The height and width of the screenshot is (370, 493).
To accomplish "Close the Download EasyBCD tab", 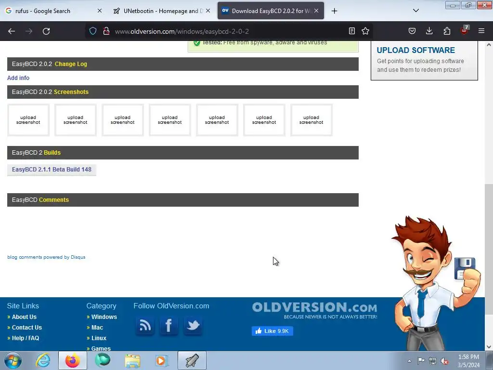I will [316, 11].
